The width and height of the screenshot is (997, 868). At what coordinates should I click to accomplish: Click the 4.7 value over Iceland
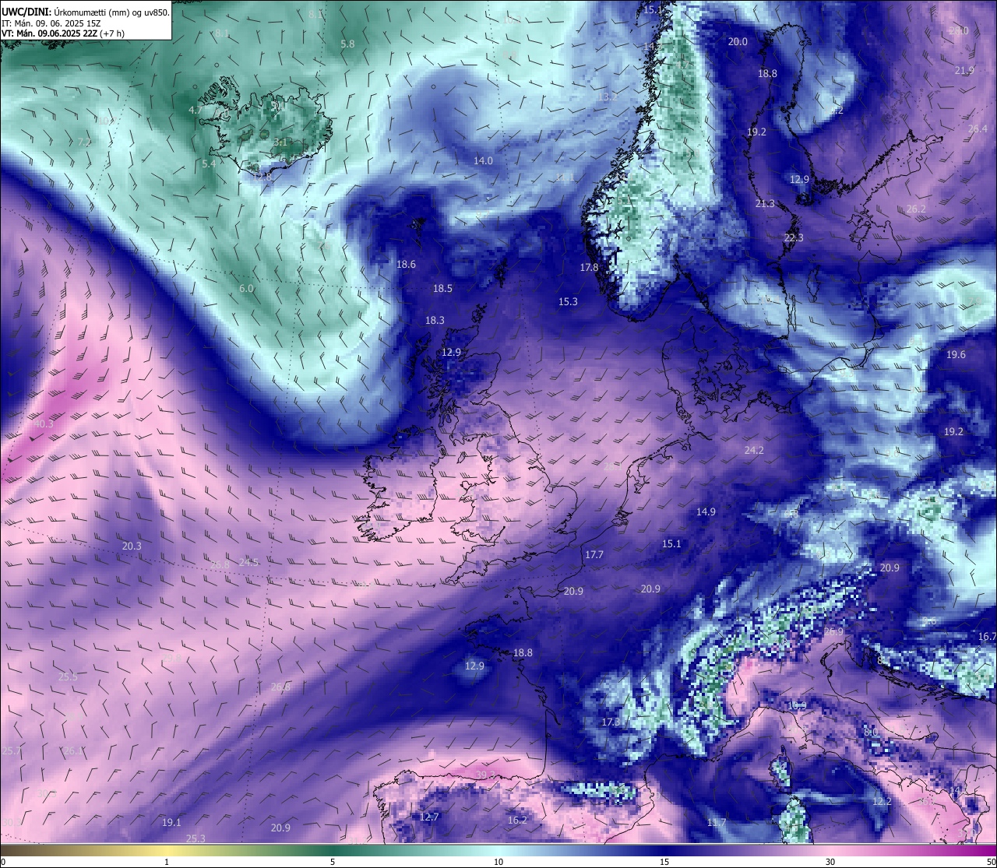click(x=196, y=111)
